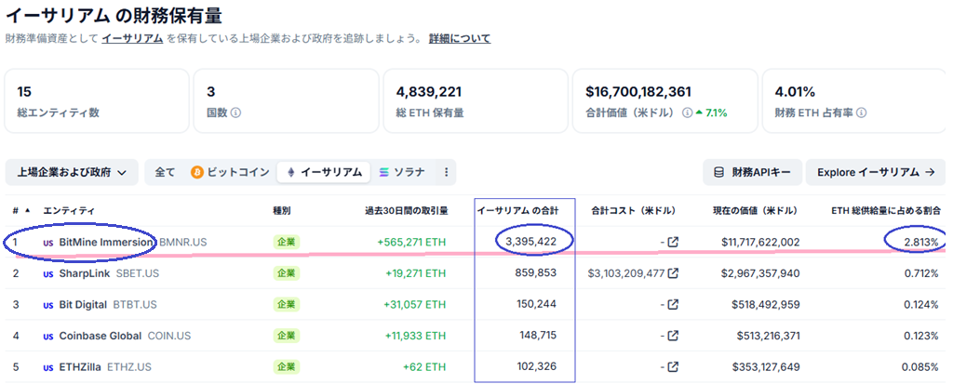Screen dimensions: 953x384
Task: Click the info icon beside 合計価値（米ドル）
Action: click(x=687, y=113)
